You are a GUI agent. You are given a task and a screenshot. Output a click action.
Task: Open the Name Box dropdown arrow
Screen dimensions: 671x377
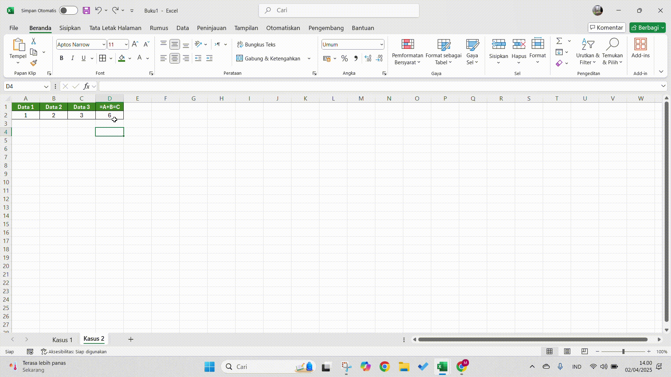pyautogui.click(x=46, y=87)
